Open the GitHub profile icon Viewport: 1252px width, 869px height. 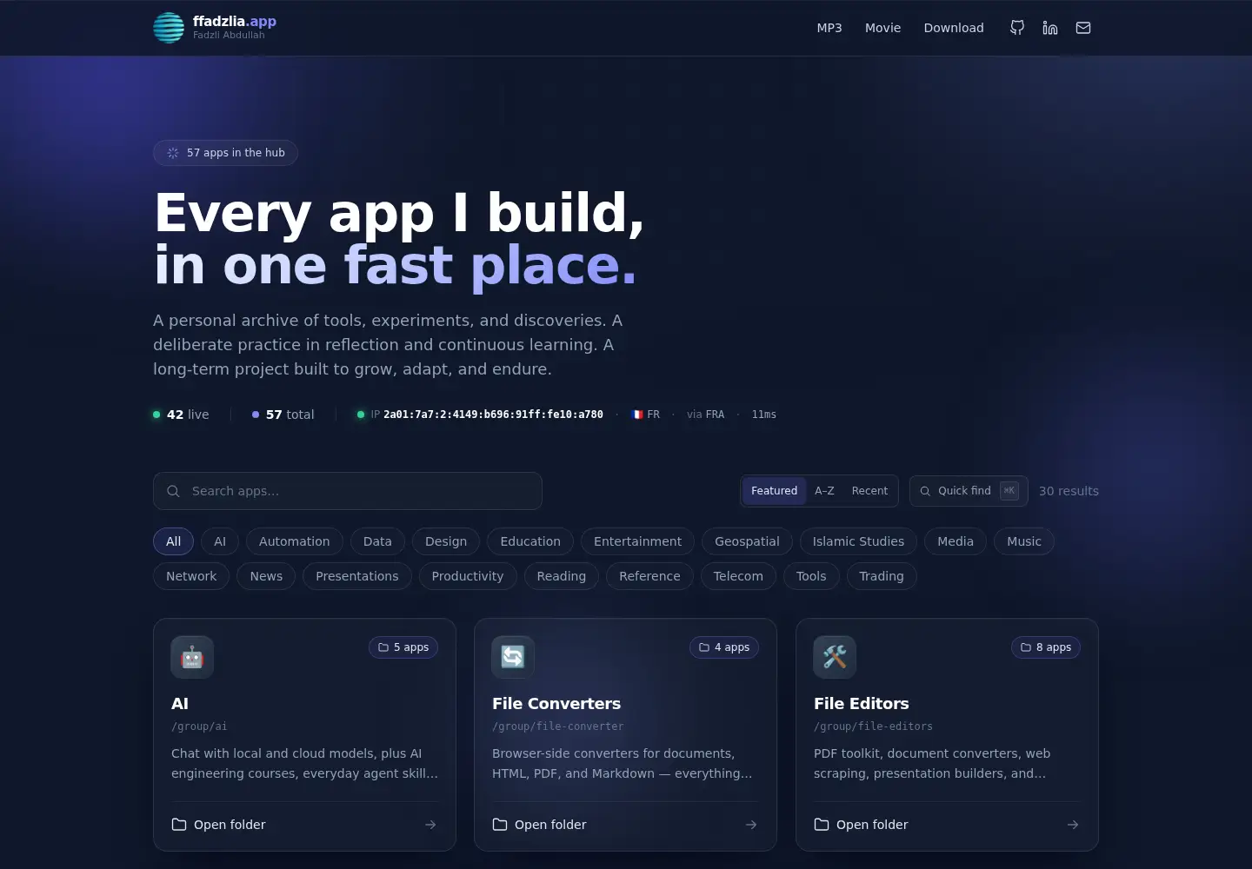click(x=1017, y=28)
